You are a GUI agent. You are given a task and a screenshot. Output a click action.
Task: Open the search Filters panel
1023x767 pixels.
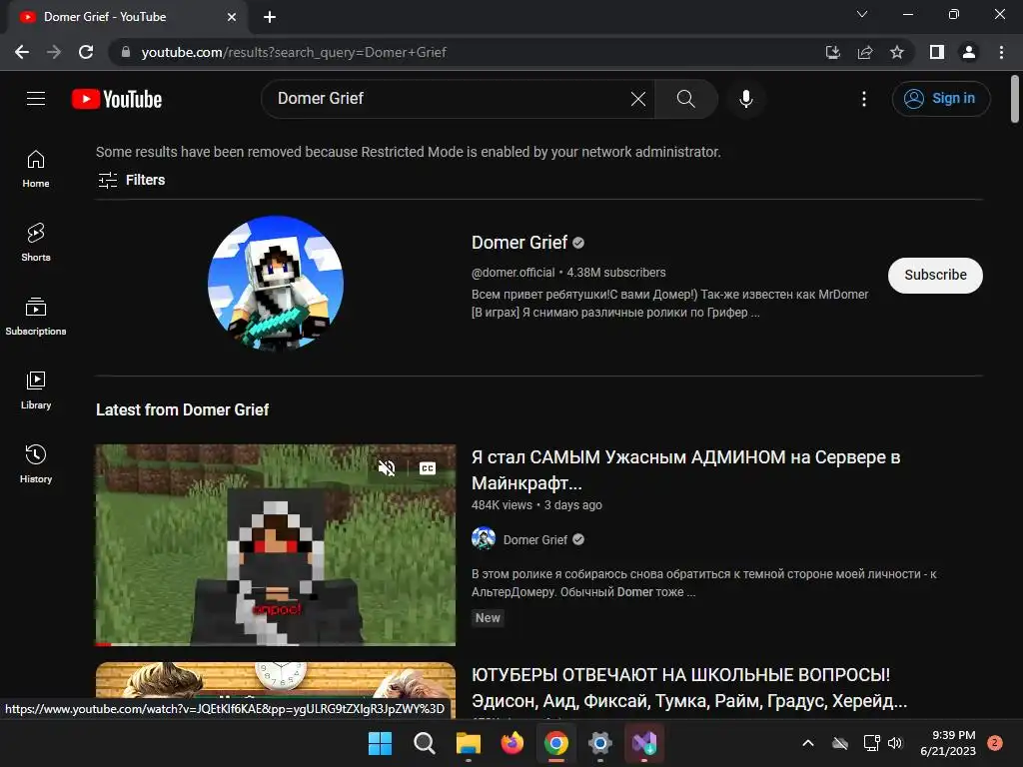[131, 180]
